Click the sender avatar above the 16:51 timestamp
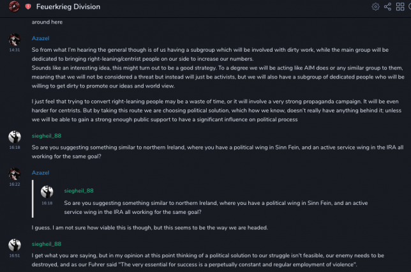Screen dimensions: 411x272 (14, 245)
